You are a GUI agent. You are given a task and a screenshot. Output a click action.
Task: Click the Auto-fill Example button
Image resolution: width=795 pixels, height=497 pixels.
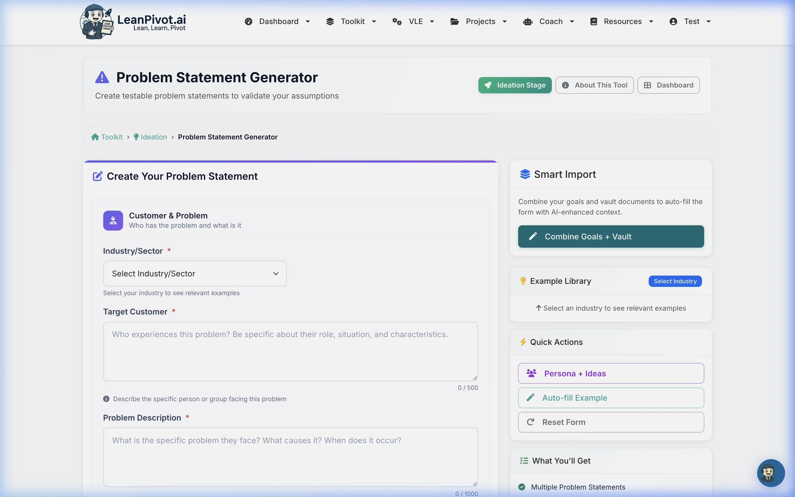coord(611,398)
